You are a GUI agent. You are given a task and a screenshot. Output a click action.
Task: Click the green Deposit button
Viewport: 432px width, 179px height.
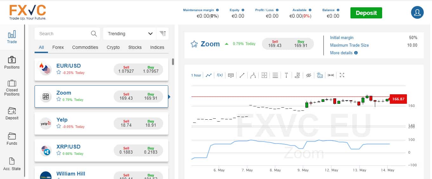pos(366,13)
